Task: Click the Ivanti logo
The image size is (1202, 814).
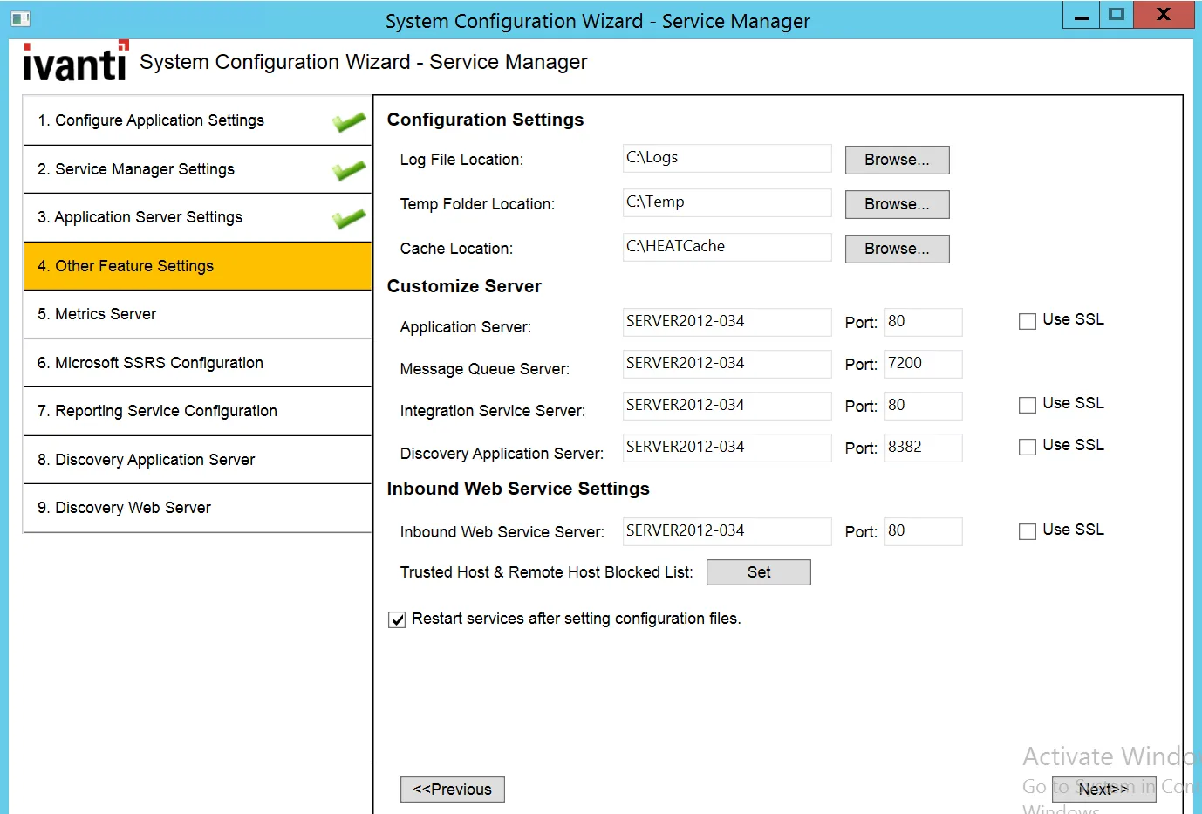Action: point(76,61)
